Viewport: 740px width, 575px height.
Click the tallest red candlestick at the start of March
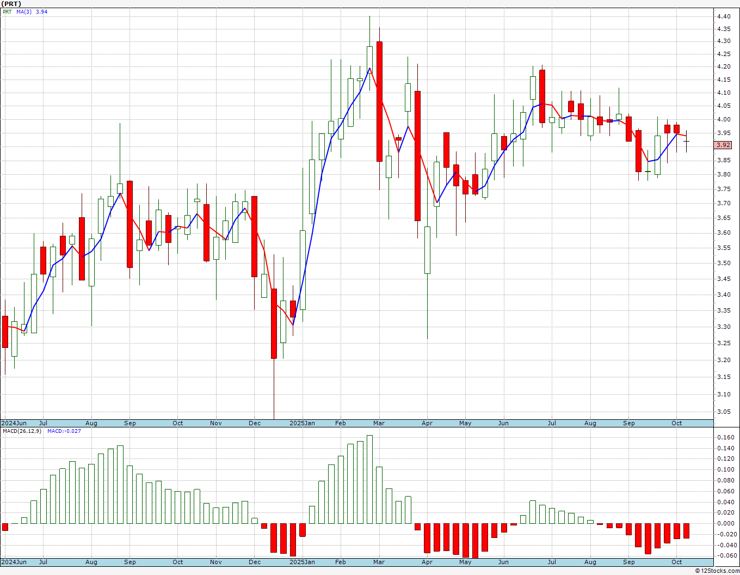pyautogui.click(x=379, y=101)
